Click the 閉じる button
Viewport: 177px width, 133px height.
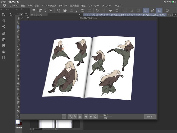[x=150, y=117]
